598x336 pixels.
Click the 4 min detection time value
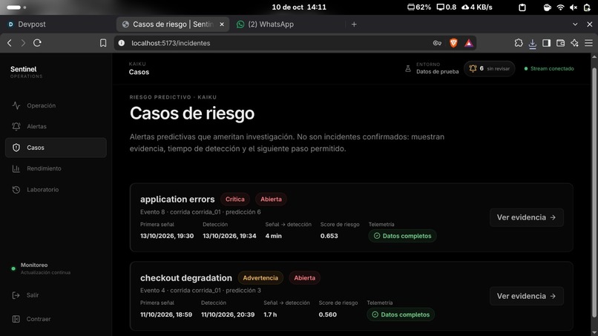tap(274, 236)
